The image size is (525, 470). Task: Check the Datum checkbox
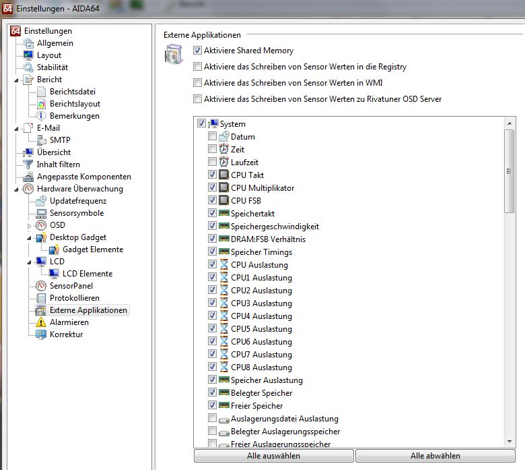coord(212,136)
